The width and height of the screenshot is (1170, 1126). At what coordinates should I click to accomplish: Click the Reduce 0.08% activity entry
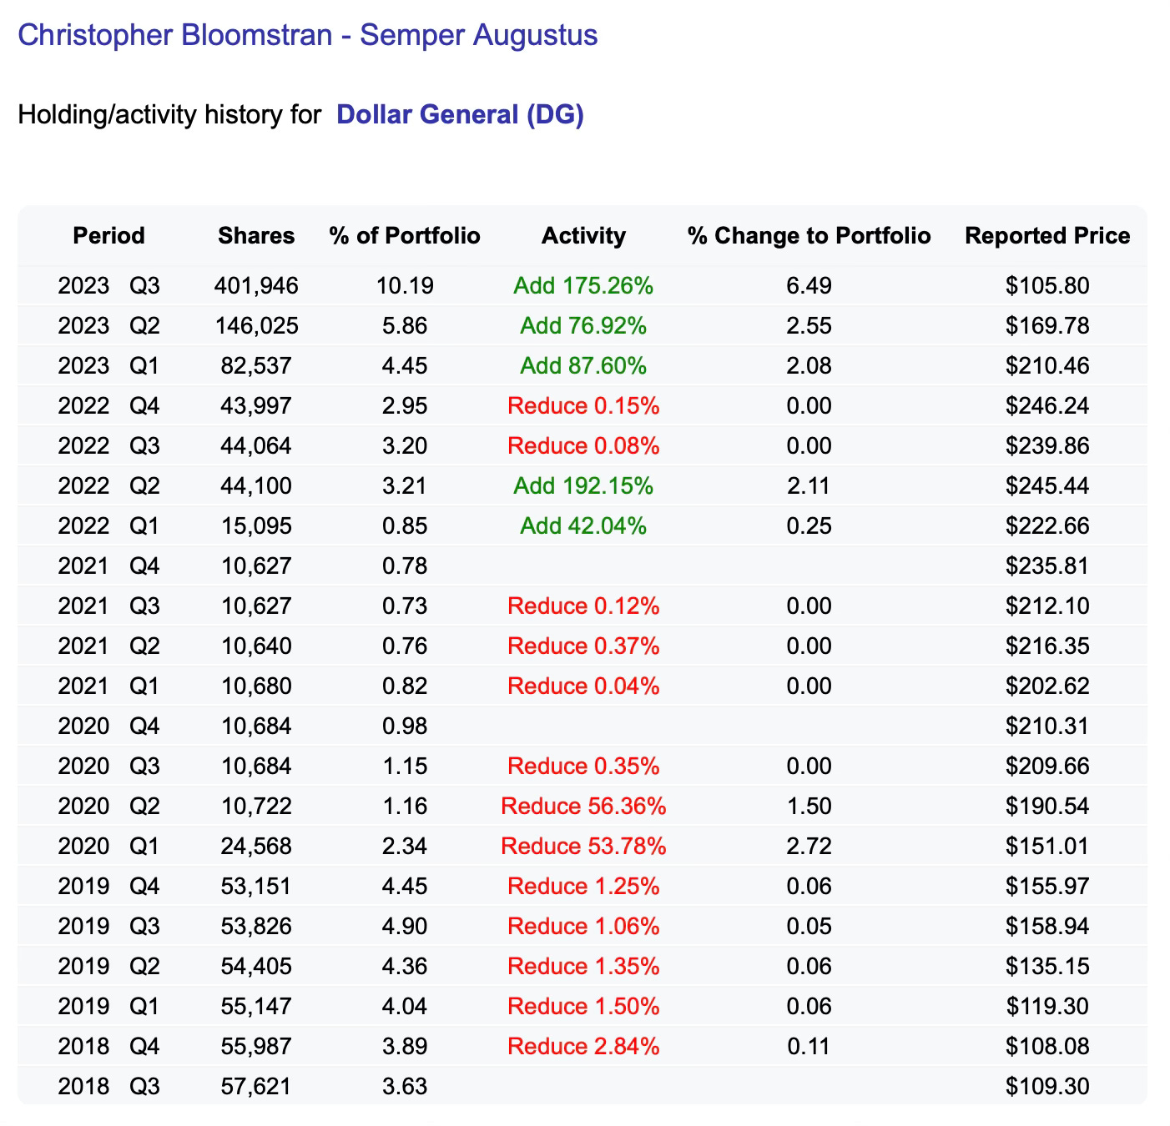pyautogui.click(x=583, y=446)
